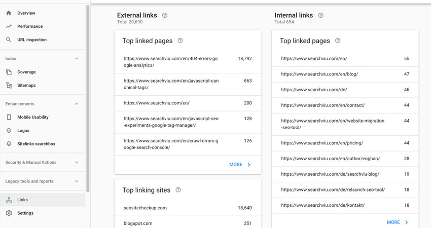The image size is (431, 228).
Task: Open internal /en/contact/ row
Action: (345, 105)
